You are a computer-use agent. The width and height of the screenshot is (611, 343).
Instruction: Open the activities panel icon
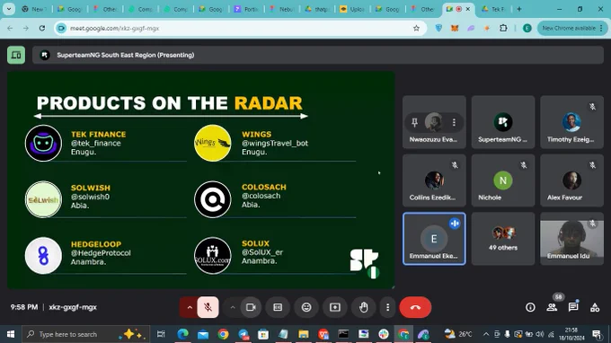coord(595,307)
